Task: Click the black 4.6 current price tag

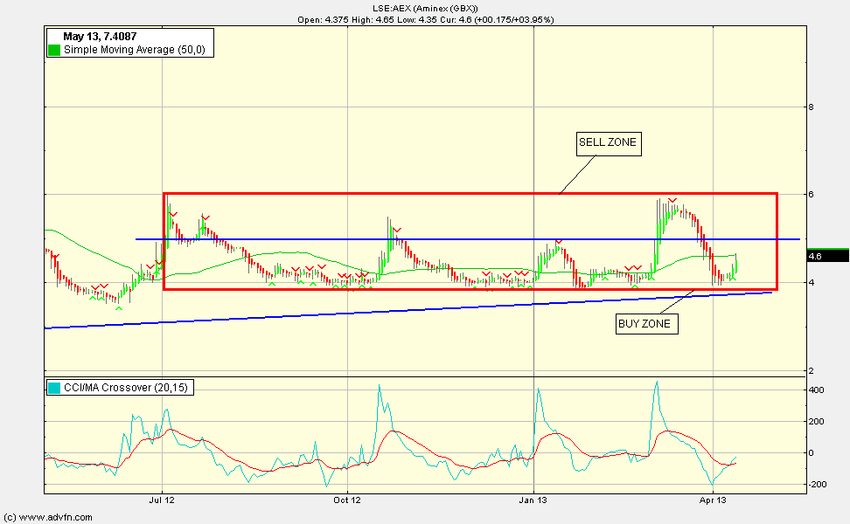Action: click(x=826, y=257)
